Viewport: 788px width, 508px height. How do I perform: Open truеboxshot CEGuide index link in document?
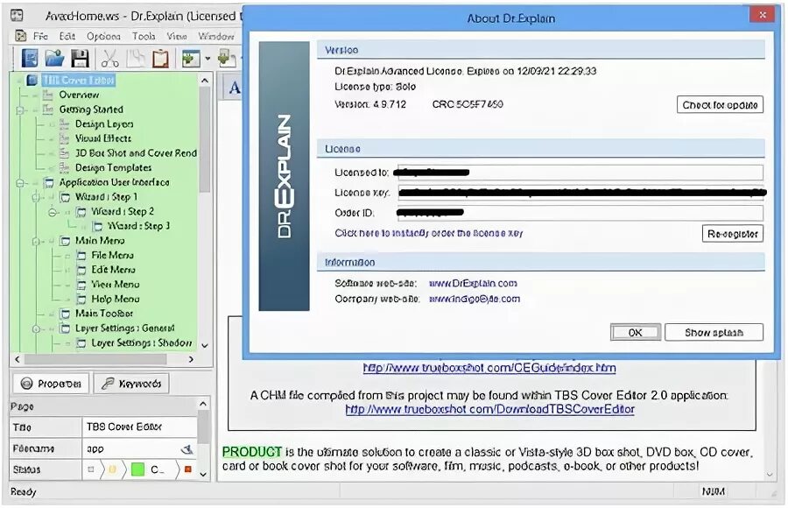489,368
